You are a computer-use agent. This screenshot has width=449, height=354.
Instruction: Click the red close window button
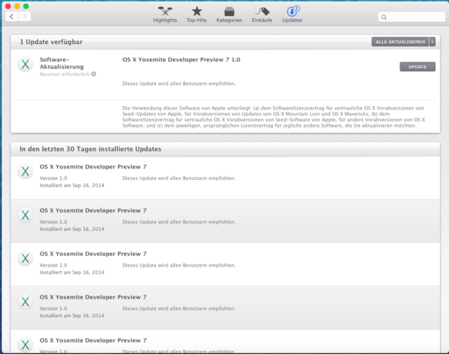(x=8, y=6)
